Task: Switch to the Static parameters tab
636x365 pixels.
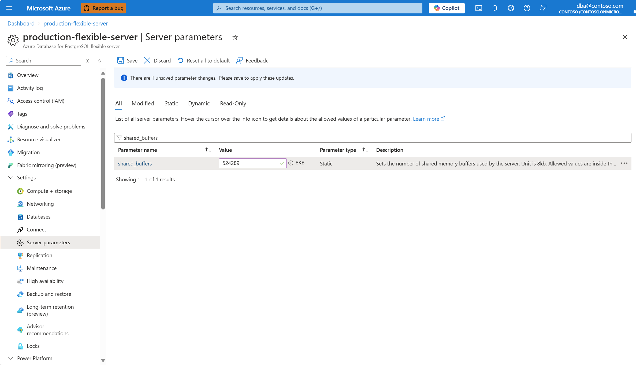Action: coord(171,103)
